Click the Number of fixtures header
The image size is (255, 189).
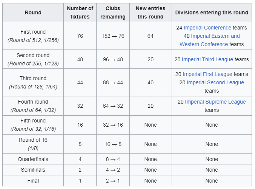(x=80, y=12)
